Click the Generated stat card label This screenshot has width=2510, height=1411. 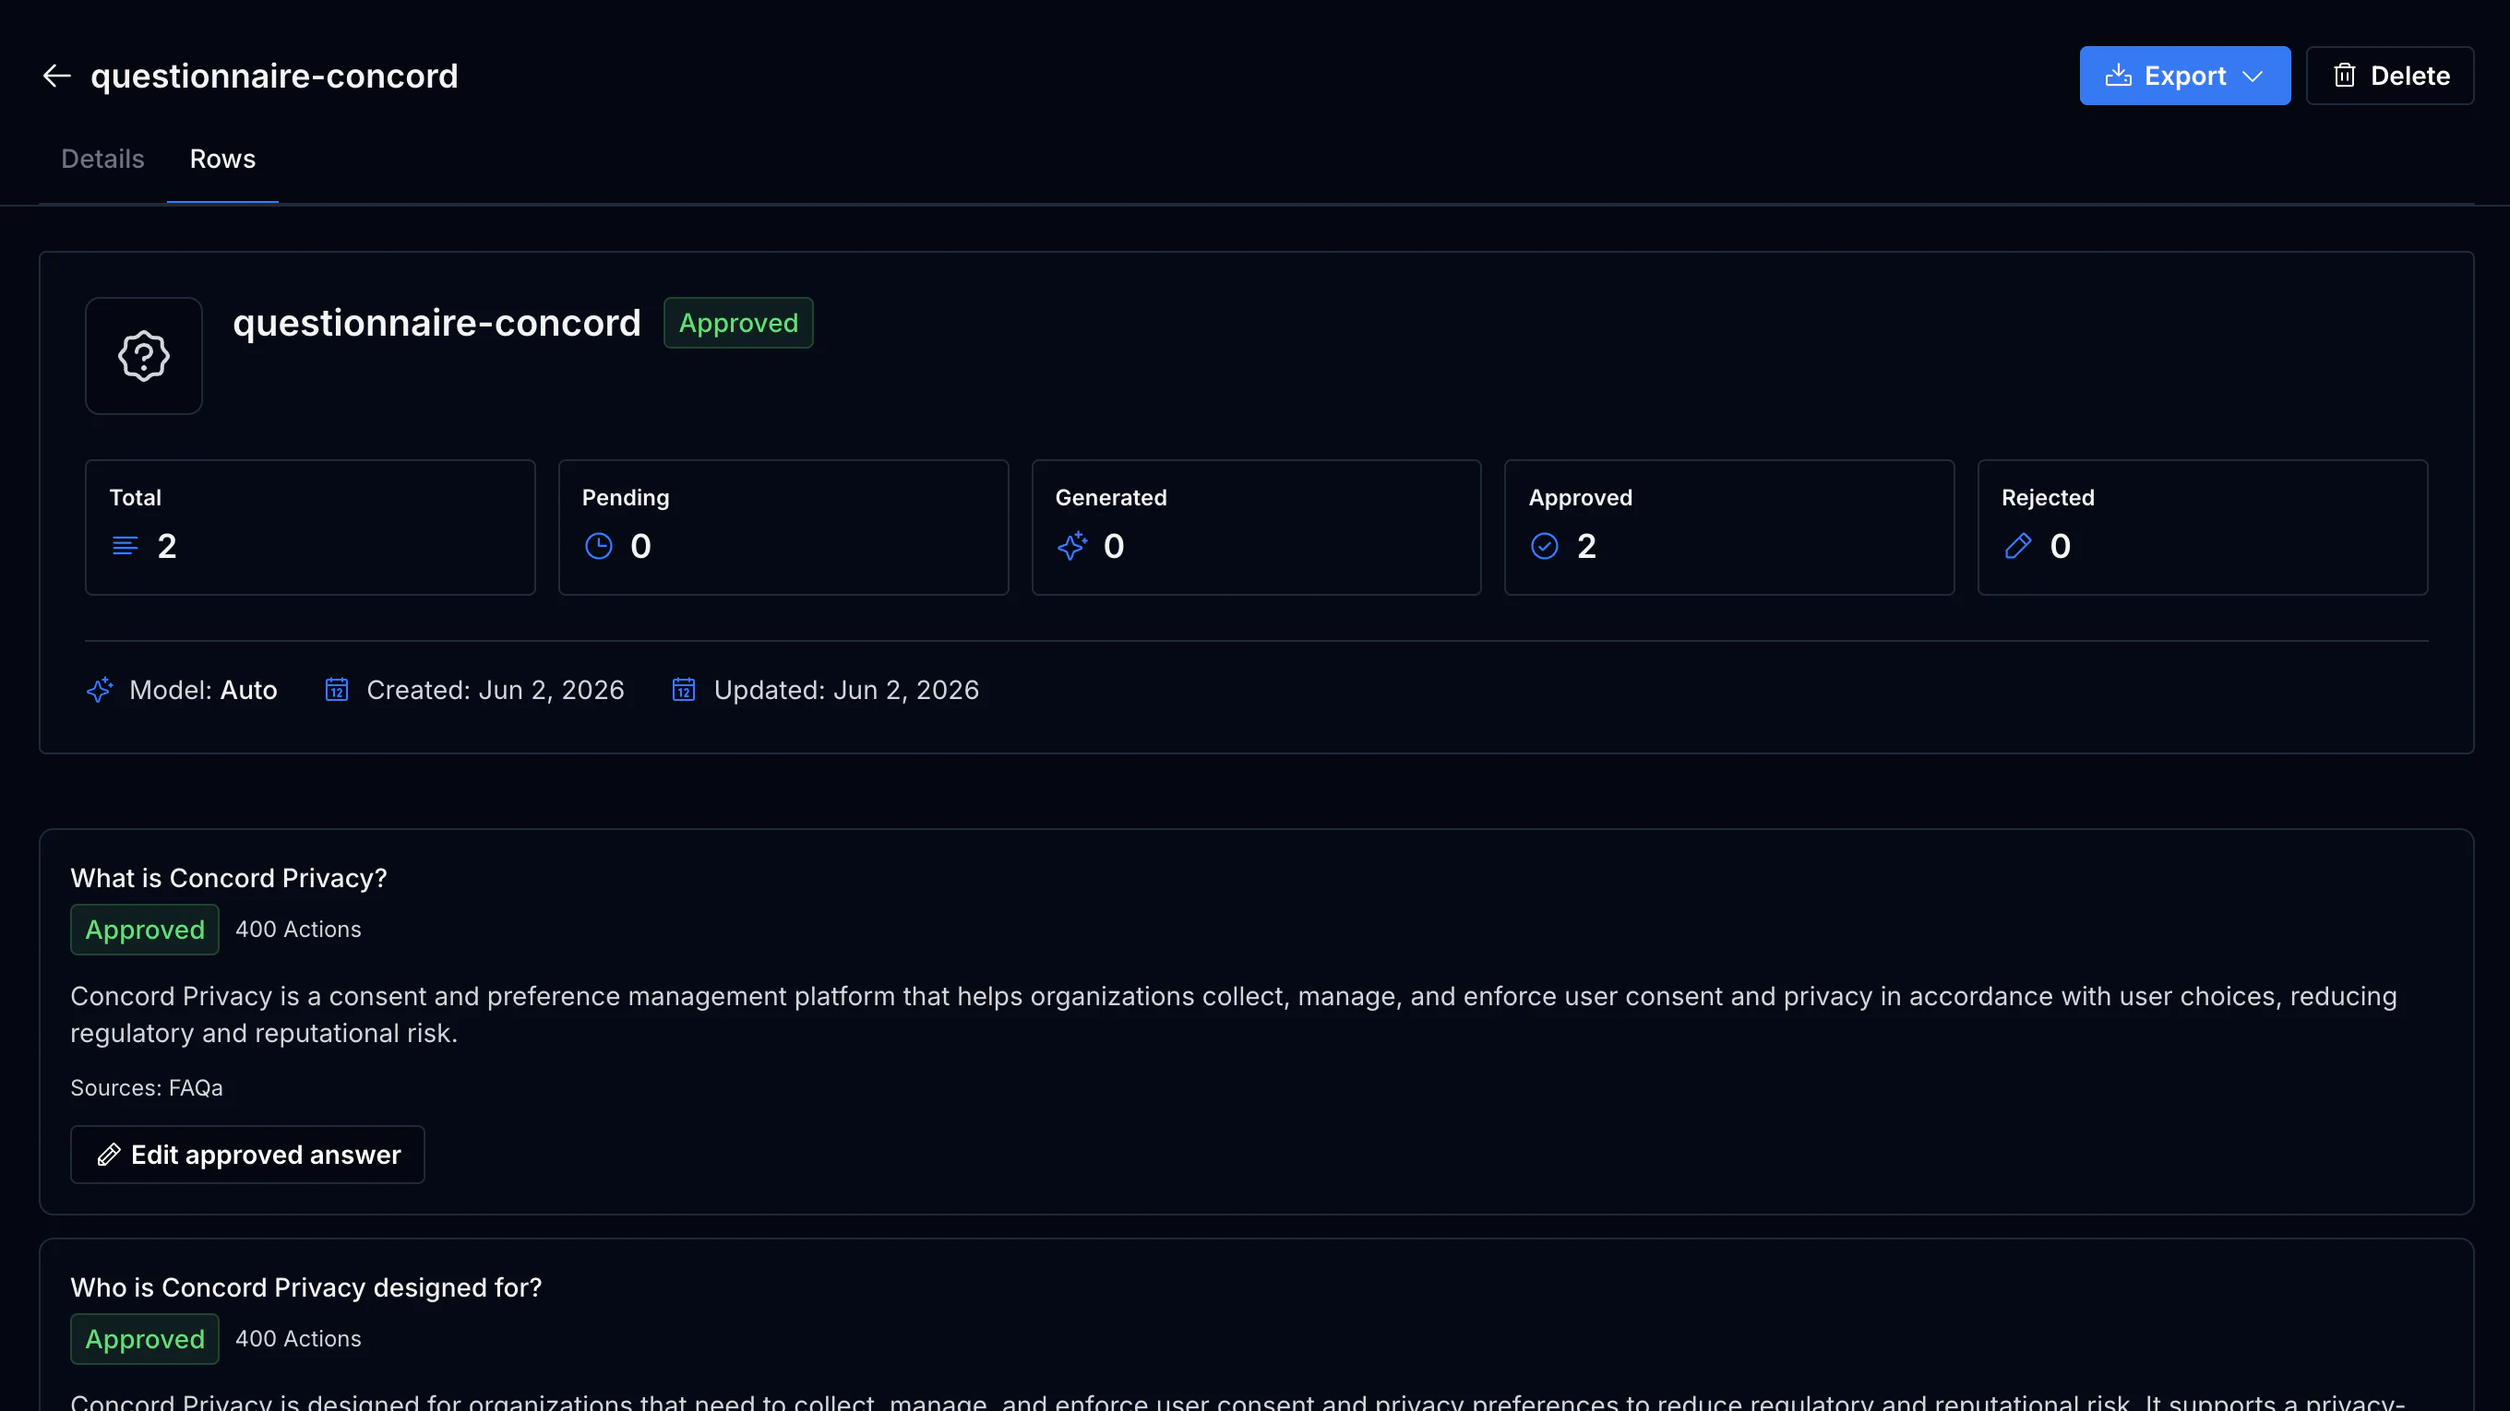1111,498
